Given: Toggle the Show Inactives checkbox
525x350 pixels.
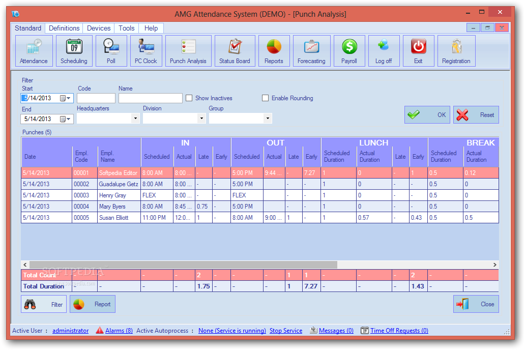Looking at the screenshot, I should [189, 98].
